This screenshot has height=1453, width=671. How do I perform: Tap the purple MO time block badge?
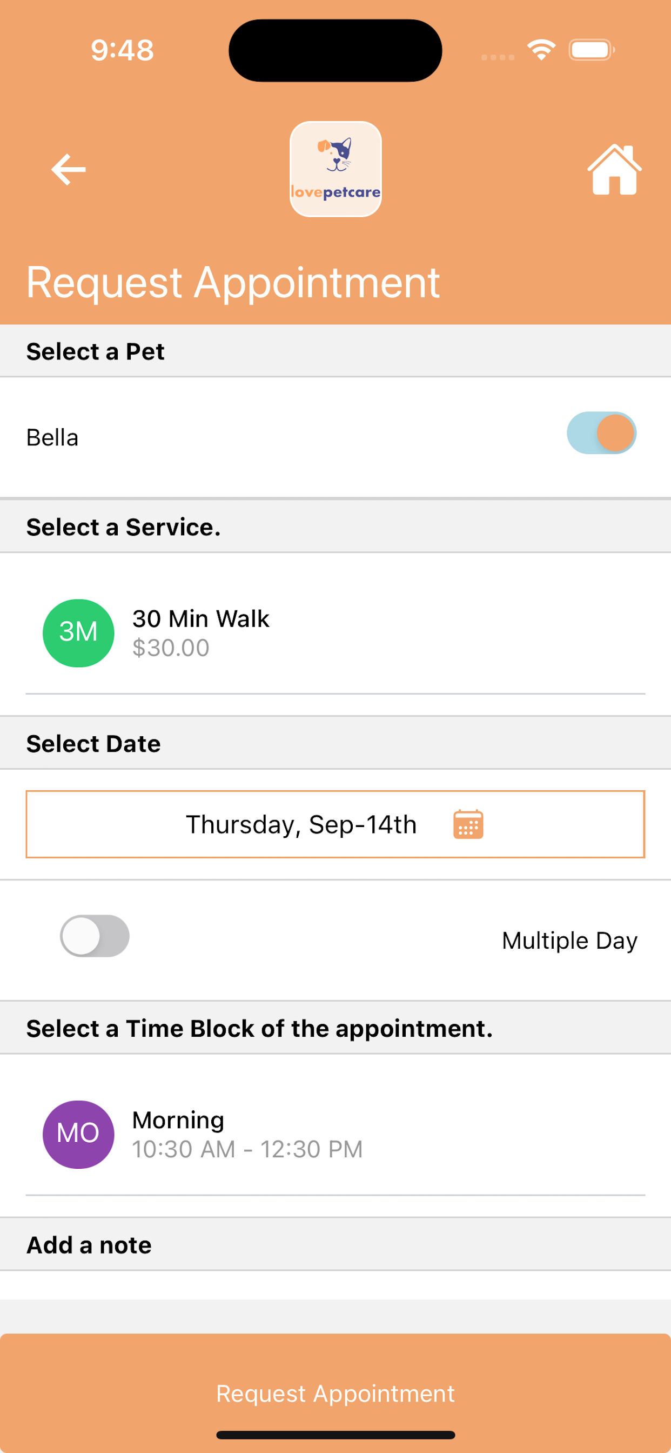pos(78,1134)
